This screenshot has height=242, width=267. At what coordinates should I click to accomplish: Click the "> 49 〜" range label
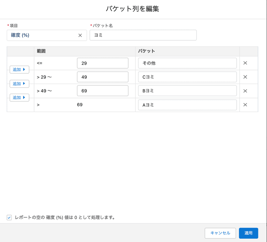click(x=44, y=91)
